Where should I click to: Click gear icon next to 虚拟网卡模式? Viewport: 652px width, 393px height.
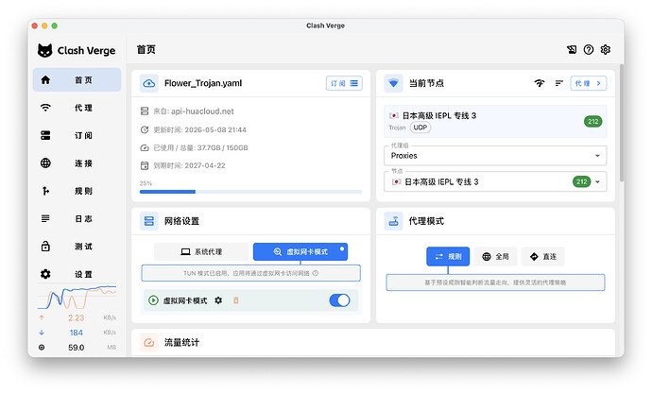tap(218, 300)
